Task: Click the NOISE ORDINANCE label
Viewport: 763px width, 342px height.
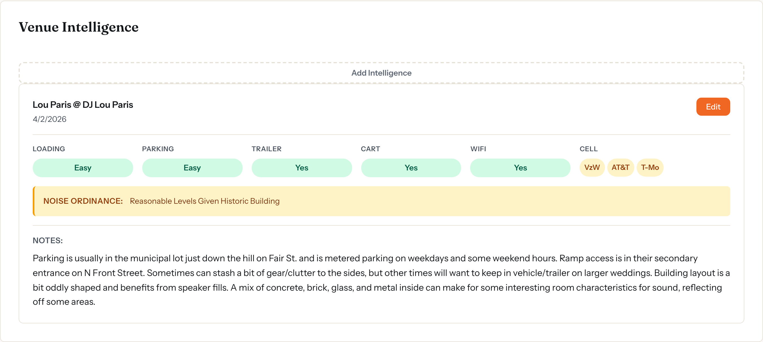Action: tap(83, 201)
